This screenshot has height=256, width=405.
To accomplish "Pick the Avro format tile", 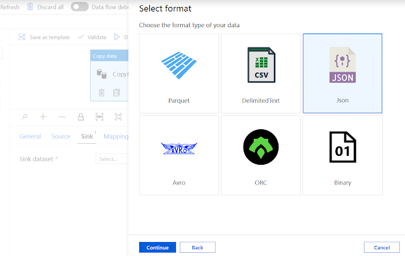I will click(178, 155).
